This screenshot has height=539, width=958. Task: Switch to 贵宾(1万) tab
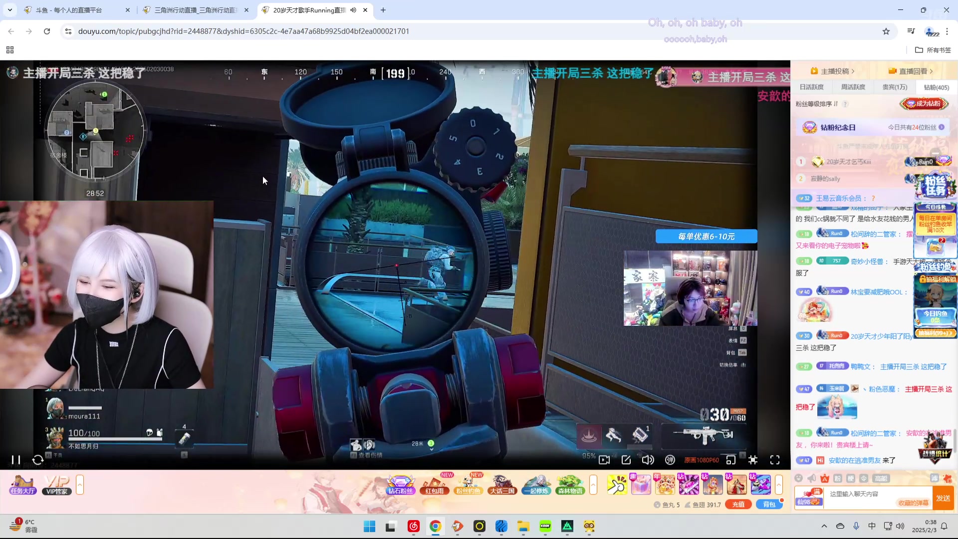coord(895,87)
